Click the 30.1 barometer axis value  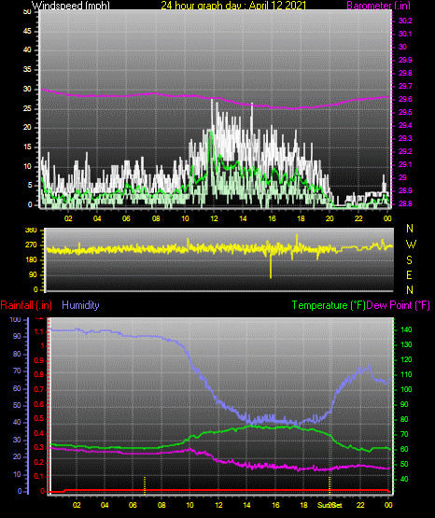click(405, 34)
